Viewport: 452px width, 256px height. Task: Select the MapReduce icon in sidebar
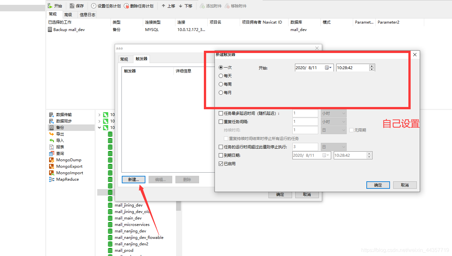[x=51, y=179]
